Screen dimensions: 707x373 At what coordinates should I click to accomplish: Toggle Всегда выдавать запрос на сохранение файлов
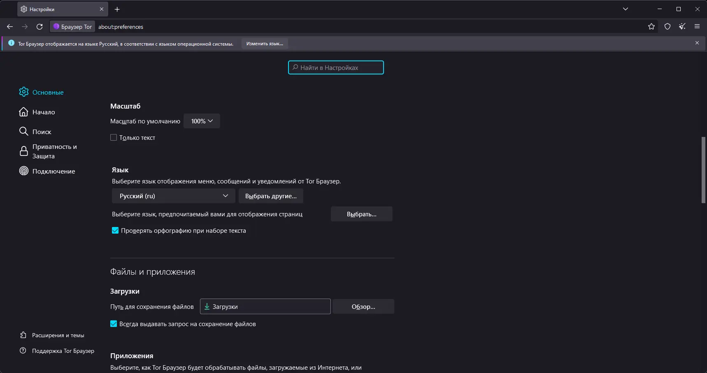point(114,324)
